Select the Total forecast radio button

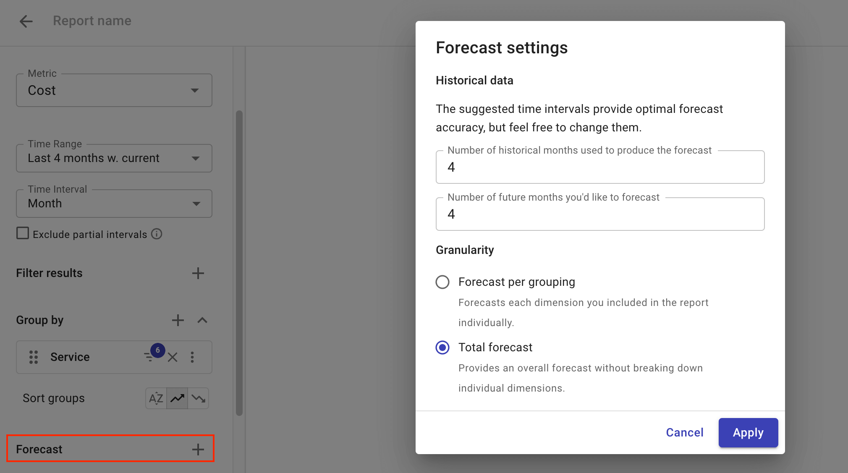pyautogui.click(x=442, y=348)
